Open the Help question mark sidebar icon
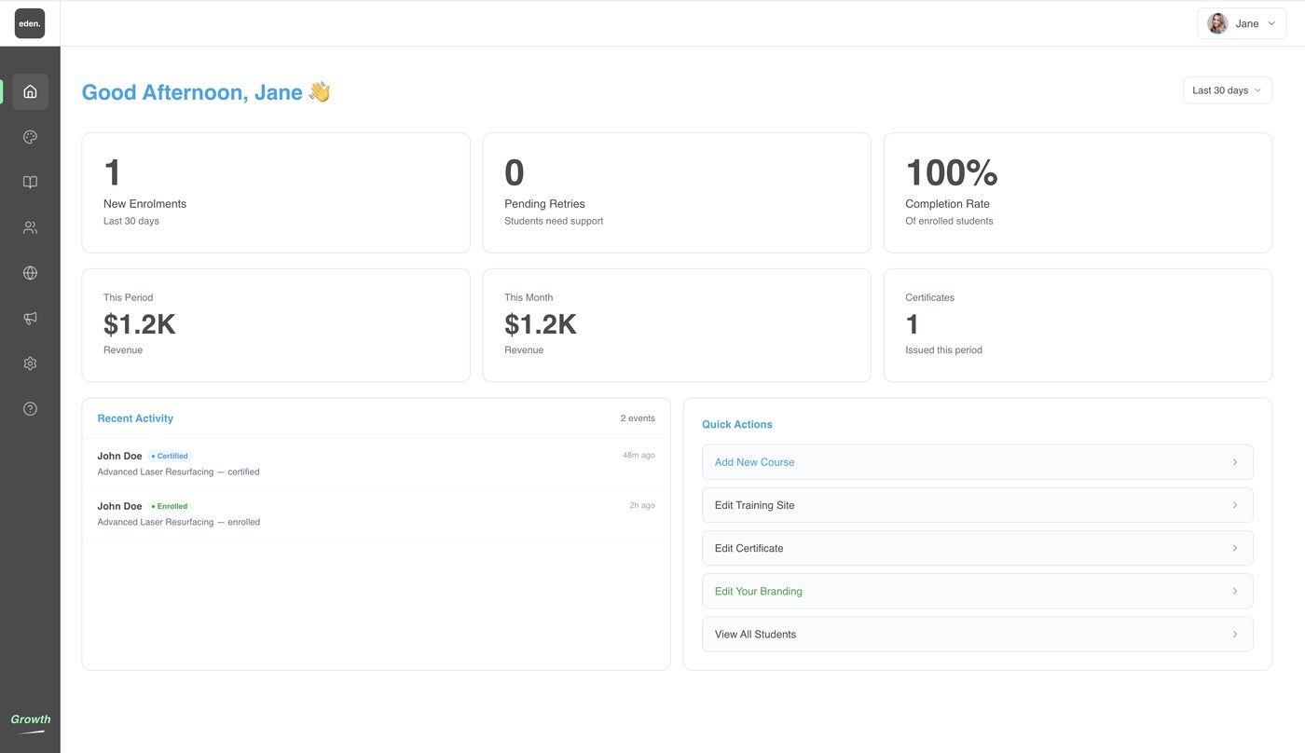Image resolution: width=1305 pixels, height=753 pixels. [30, 408]
